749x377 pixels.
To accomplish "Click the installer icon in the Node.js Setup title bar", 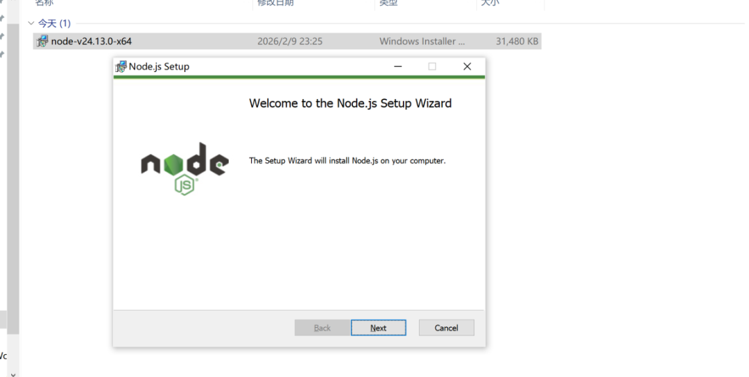I will tap(121, 67).
